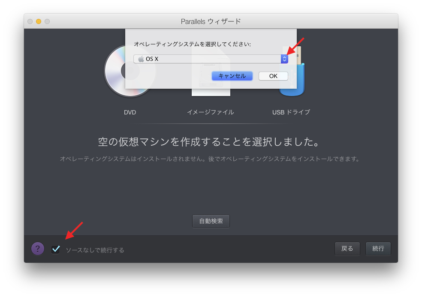Click the 続行 button
Viewport: 422px width, 297px height.
(x=378, y=249)
